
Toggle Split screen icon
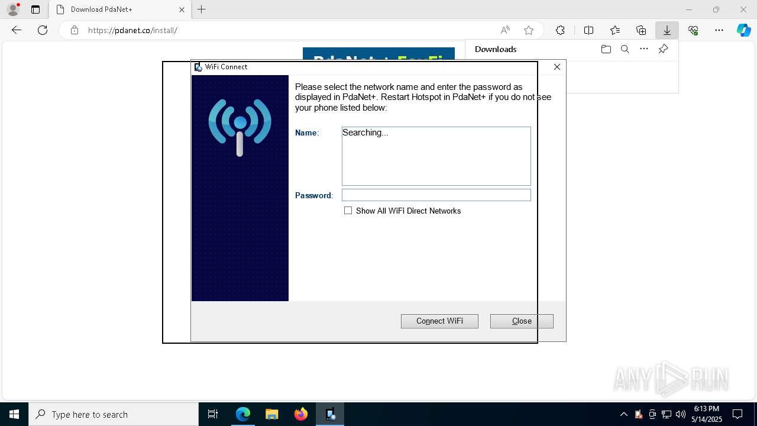(588, 30)
